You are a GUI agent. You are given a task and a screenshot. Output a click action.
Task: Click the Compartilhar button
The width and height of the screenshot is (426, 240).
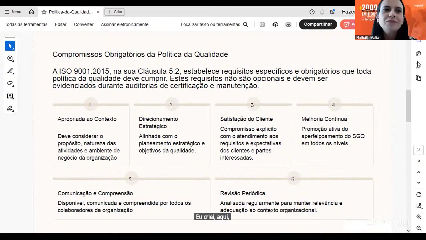click(x=318, y=24)
